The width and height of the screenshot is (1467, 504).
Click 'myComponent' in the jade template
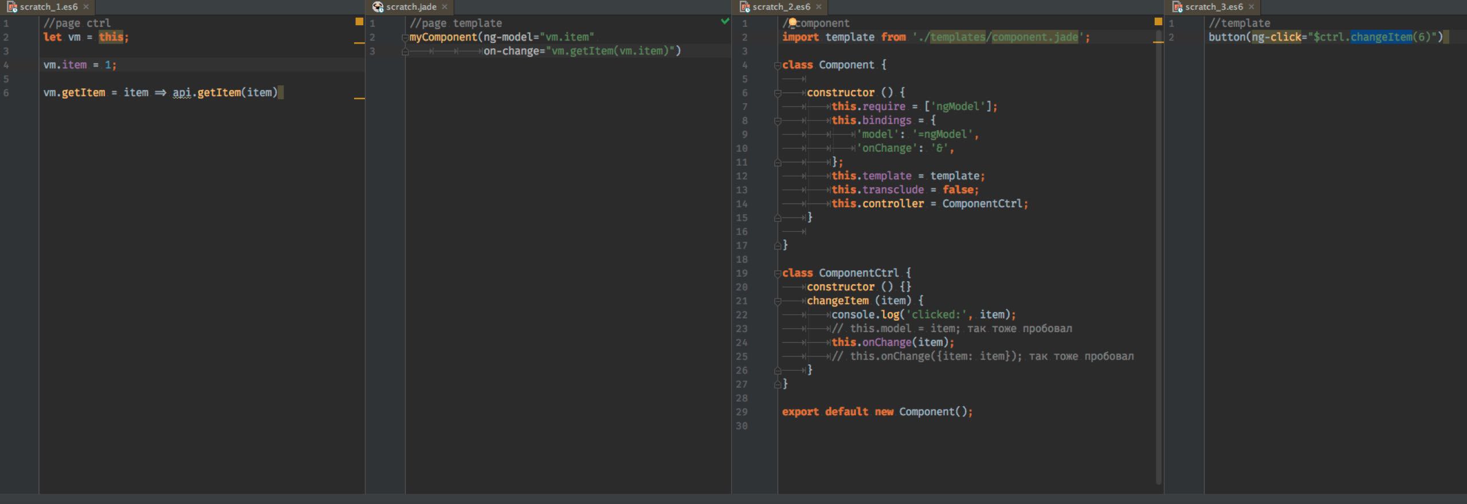[x=443, y=37]
